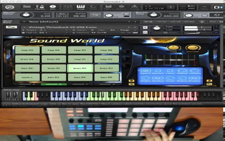Toggle the Pre Routing button beside Reduce

[x=194, y=78]
